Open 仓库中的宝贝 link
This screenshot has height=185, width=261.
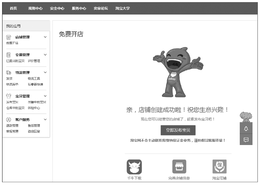point(15,108)
